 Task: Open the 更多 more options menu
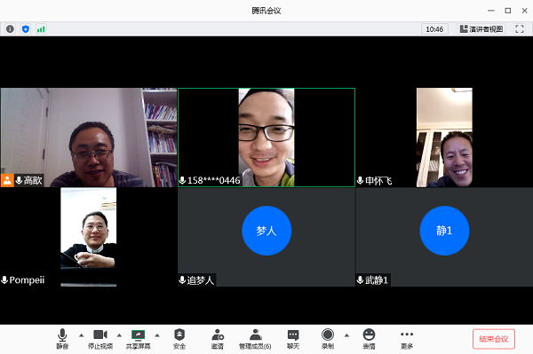tap(407, 339)
